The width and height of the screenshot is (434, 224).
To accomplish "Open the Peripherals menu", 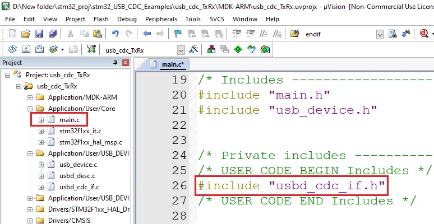I will click(x=161, y=19).
